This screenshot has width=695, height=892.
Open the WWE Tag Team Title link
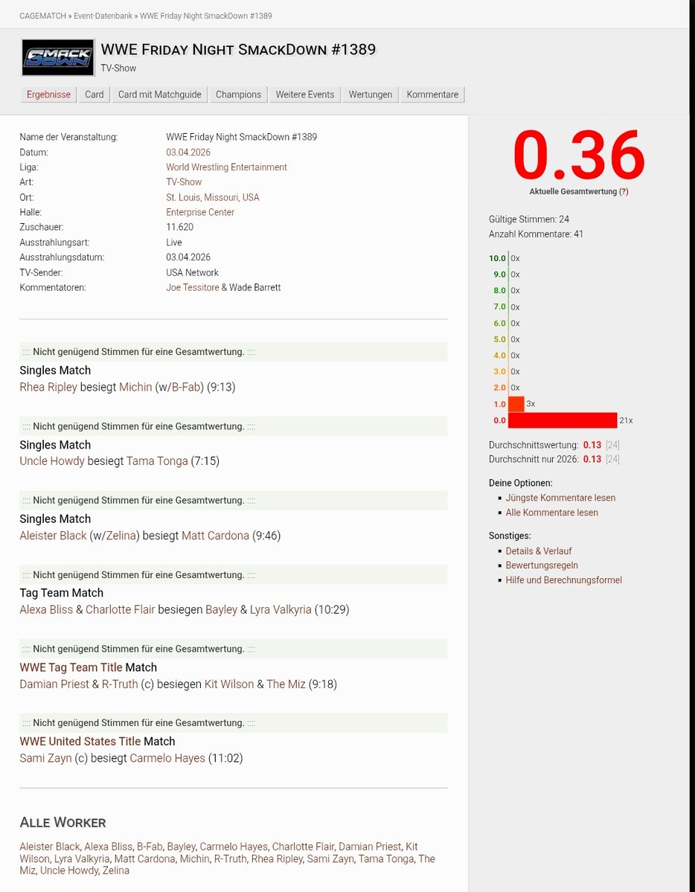tap(71, 667)
